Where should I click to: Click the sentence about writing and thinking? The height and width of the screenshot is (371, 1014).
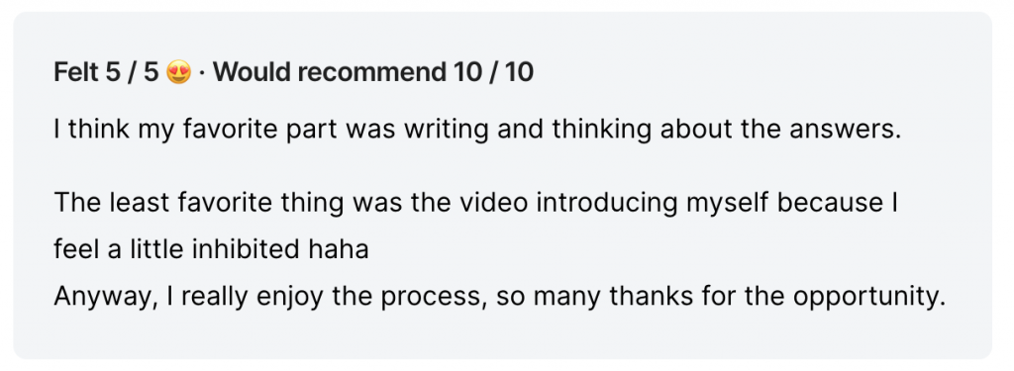coord(477,132)
